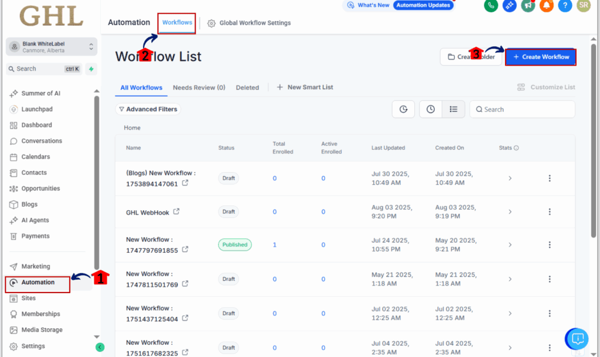This screenshot has width=600, height=357.
Task: Click the main page vertical scrollbar
Action: 594,139
